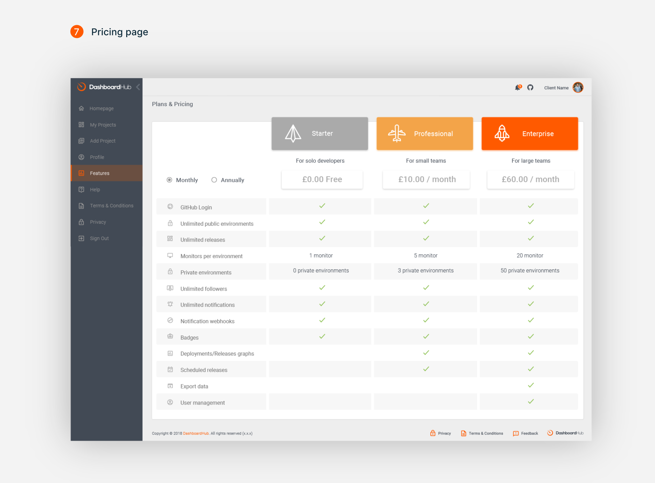Select Features in the sidebar
Viewport: 655px width, 483px height.
point(106,173)
